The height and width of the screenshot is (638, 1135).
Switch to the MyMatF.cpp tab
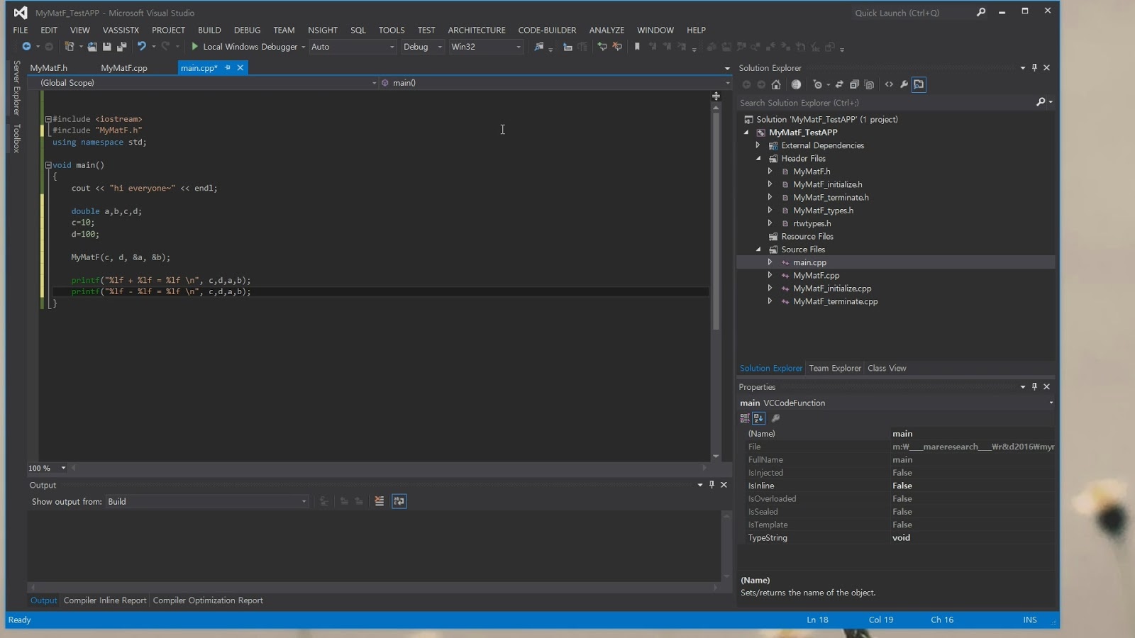[124, 68]
